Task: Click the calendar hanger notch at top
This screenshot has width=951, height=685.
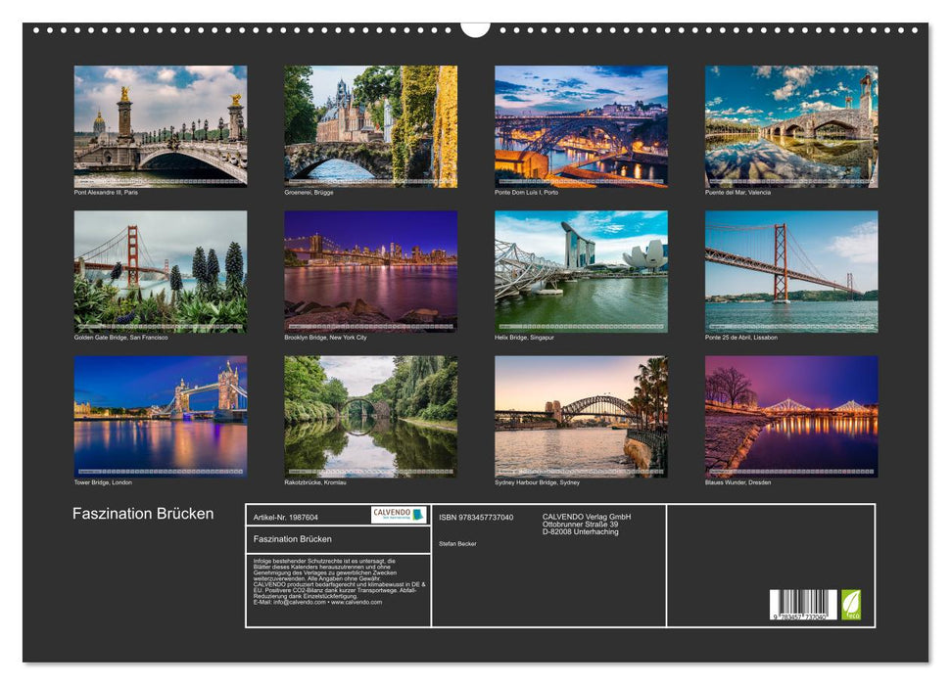Action: pos(475,27)
